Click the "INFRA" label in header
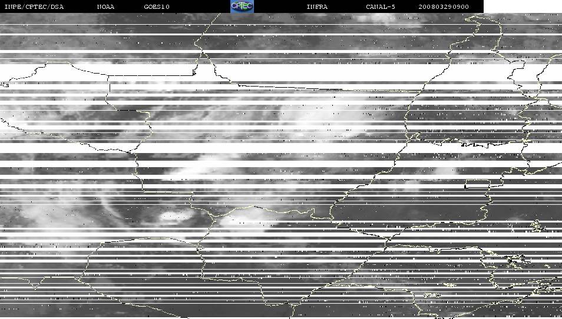Screen dimensions: 562x319 [317, 7]
